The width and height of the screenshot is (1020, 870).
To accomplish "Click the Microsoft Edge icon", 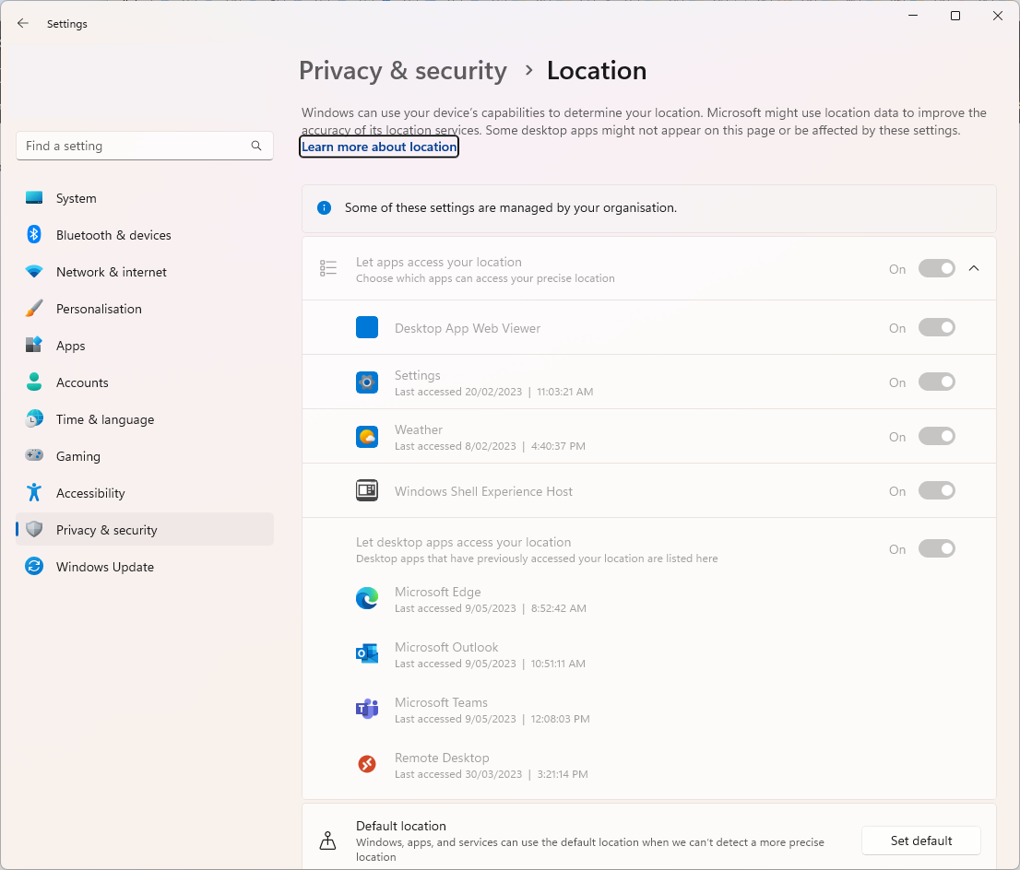I will click(367, 598).
